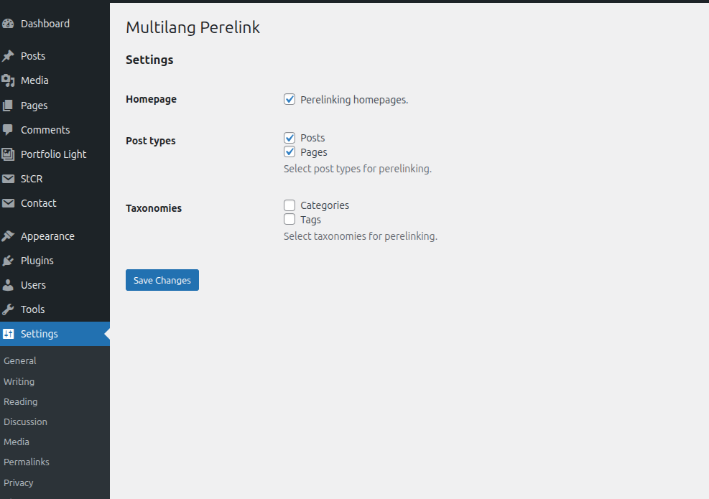Click the Appearance paintbrush icon
This screenshot has width=709, height=499.
click(x=8, y=236)
